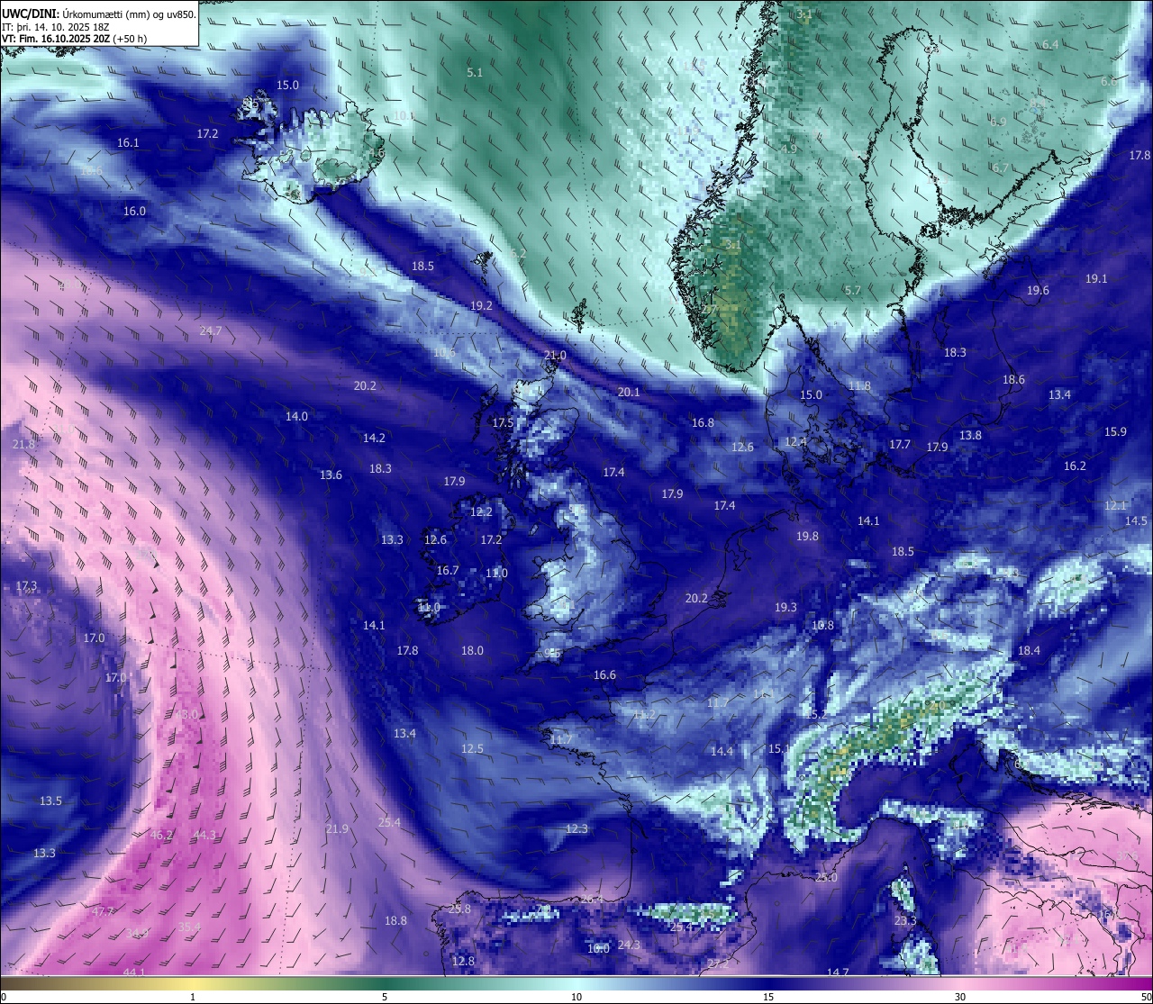The height and width of the screenshot is (1004, 1153).
Task: Click the 14.0 value in the Atlantic
Action: (x=296, y=416)
